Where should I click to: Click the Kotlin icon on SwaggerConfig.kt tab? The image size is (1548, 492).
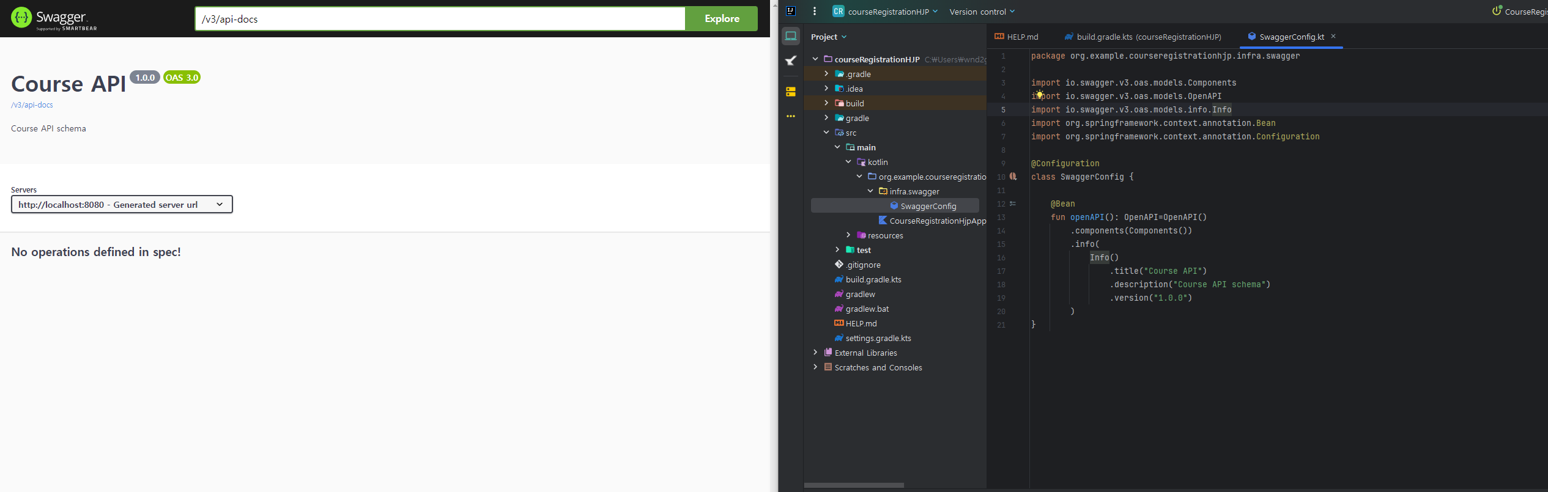pyautogui.click(x=1251, y=37)
